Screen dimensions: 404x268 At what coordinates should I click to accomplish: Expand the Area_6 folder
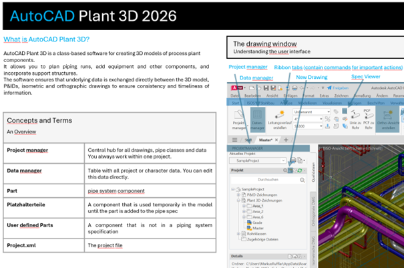(244, 217)
